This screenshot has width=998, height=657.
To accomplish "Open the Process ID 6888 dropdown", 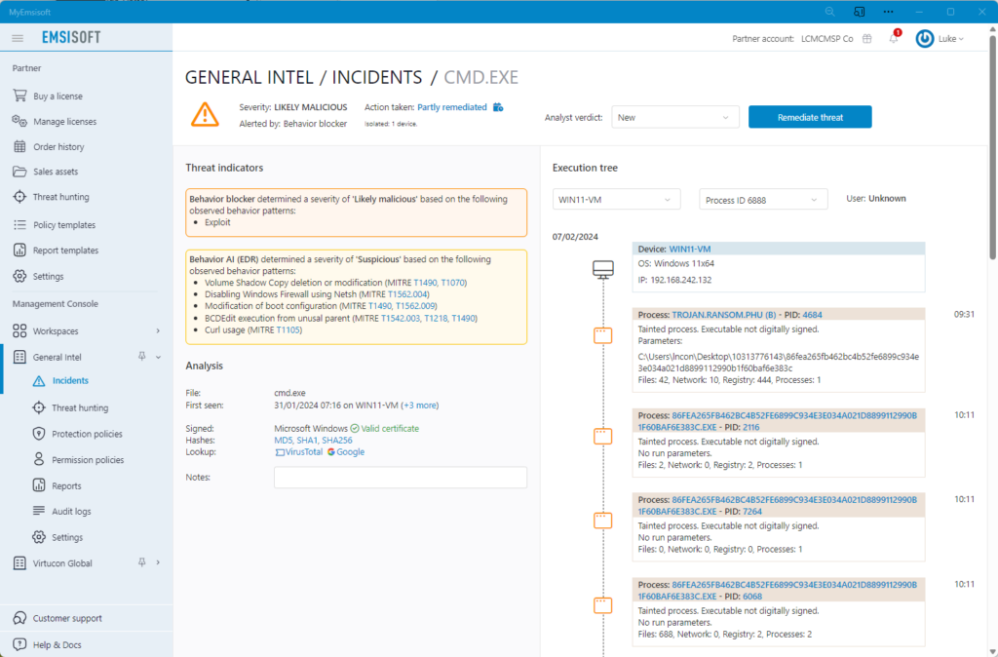I will (x=763, y=200).
